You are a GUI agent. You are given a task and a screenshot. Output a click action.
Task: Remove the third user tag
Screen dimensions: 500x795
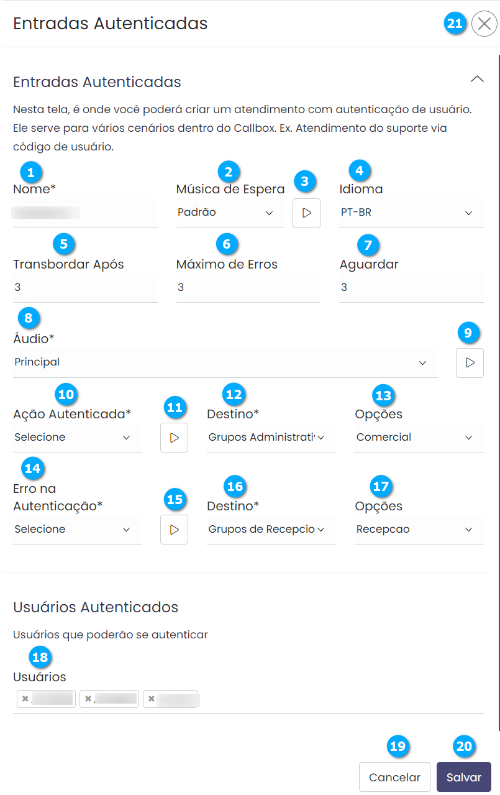[x=151, y=699]
